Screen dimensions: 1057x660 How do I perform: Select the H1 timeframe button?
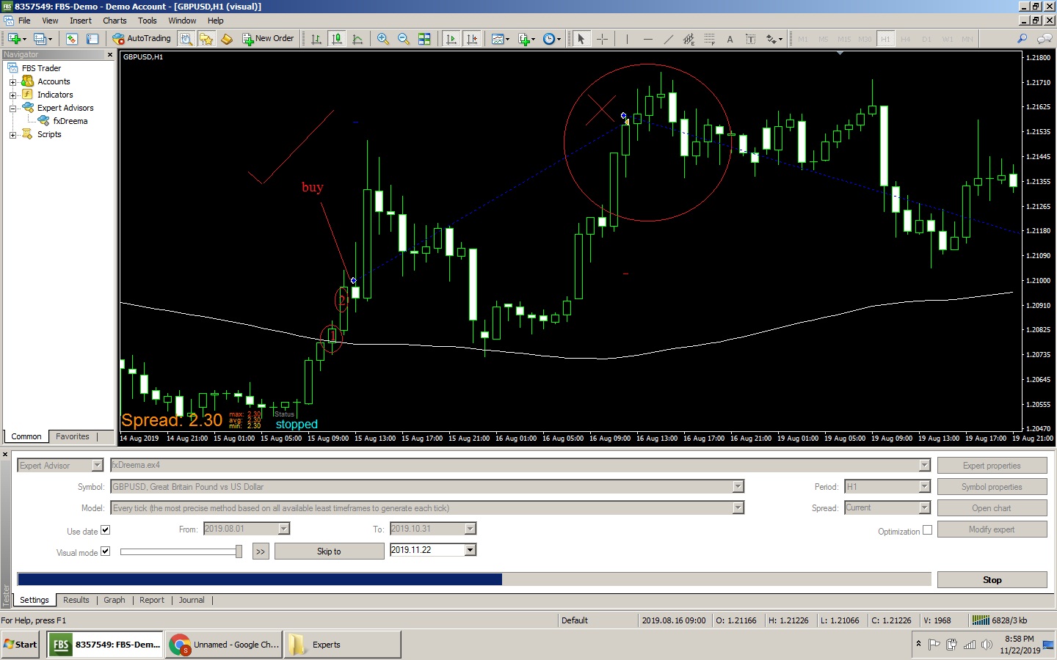point(885,39)
